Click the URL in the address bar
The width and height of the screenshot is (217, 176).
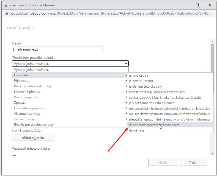coord(111,13)
